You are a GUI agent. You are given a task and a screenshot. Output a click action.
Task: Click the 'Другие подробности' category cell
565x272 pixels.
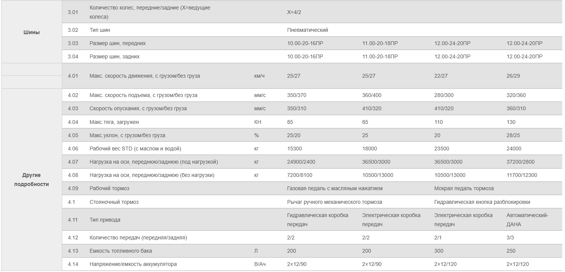click(x=31, y=180)
